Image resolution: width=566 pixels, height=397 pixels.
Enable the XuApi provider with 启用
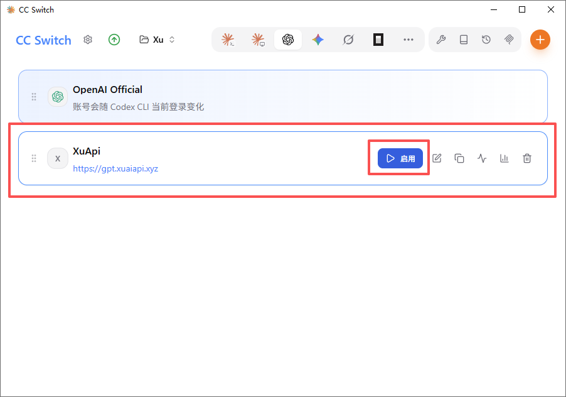[400, 158]
